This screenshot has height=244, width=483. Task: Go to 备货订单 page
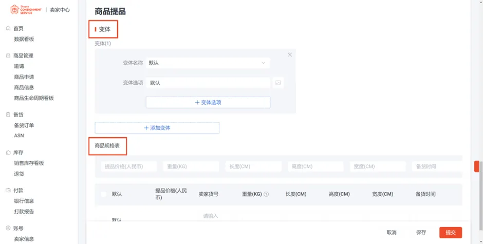click(x=24, y=125)
